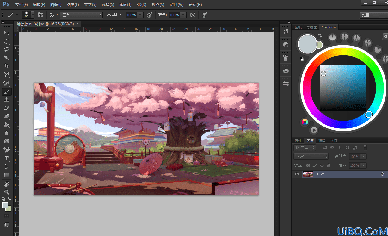Image resolution: width=388 pixels, height=236 pixels.
Task: Open the tool preset picker arrow
Action: point(17,15)
